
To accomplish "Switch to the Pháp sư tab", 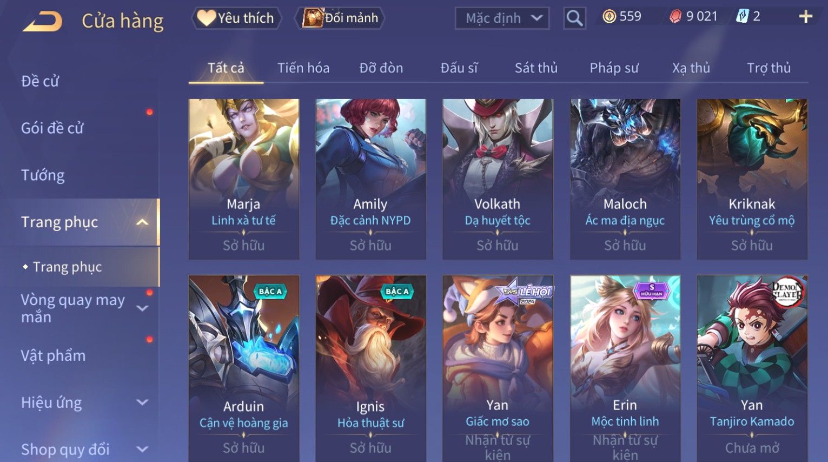I will pos(614,68).
